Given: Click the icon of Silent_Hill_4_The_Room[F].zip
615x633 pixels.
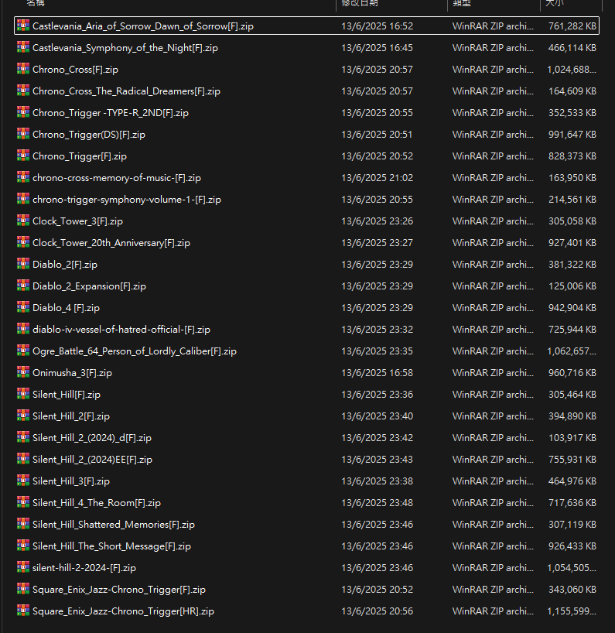Looking at the screenshot, I should (23, 502).
